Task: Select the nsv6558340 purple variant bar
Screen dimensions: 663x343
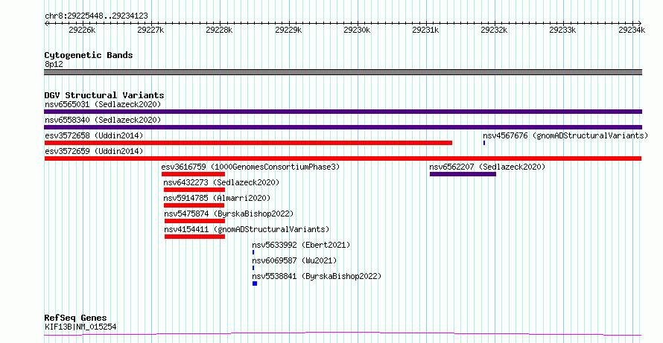Action: [343, 127]
